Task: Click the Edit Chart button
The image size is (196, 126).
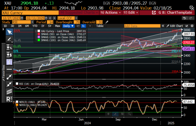Action: coord(175,26)
